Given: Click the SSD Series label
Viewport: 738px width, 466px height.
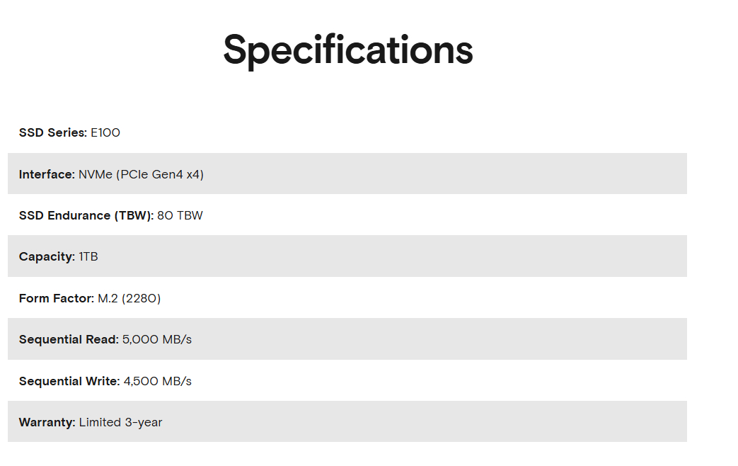Looking at the screenshot, I should [x=52, y=132].
